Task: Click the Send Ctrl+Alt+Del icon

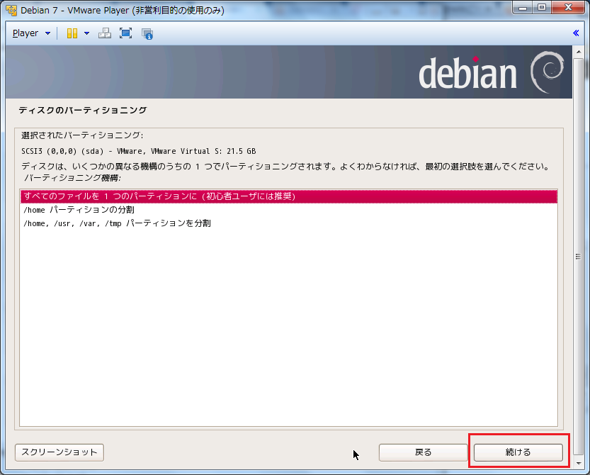Action: (x=104, y=33)
